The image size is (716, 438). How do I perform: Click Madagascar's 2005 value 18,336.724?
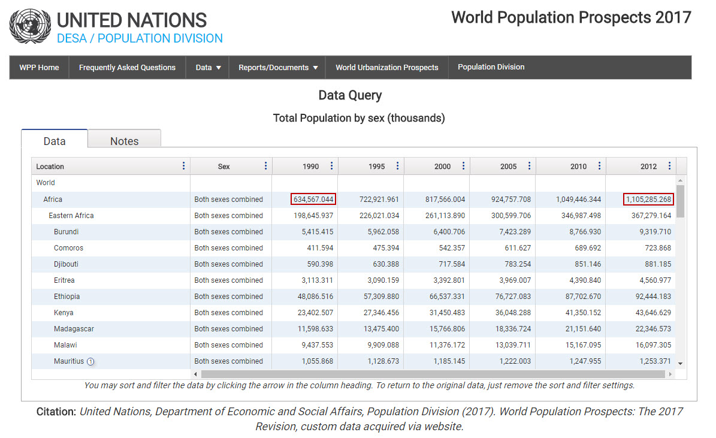coord(513,329)
